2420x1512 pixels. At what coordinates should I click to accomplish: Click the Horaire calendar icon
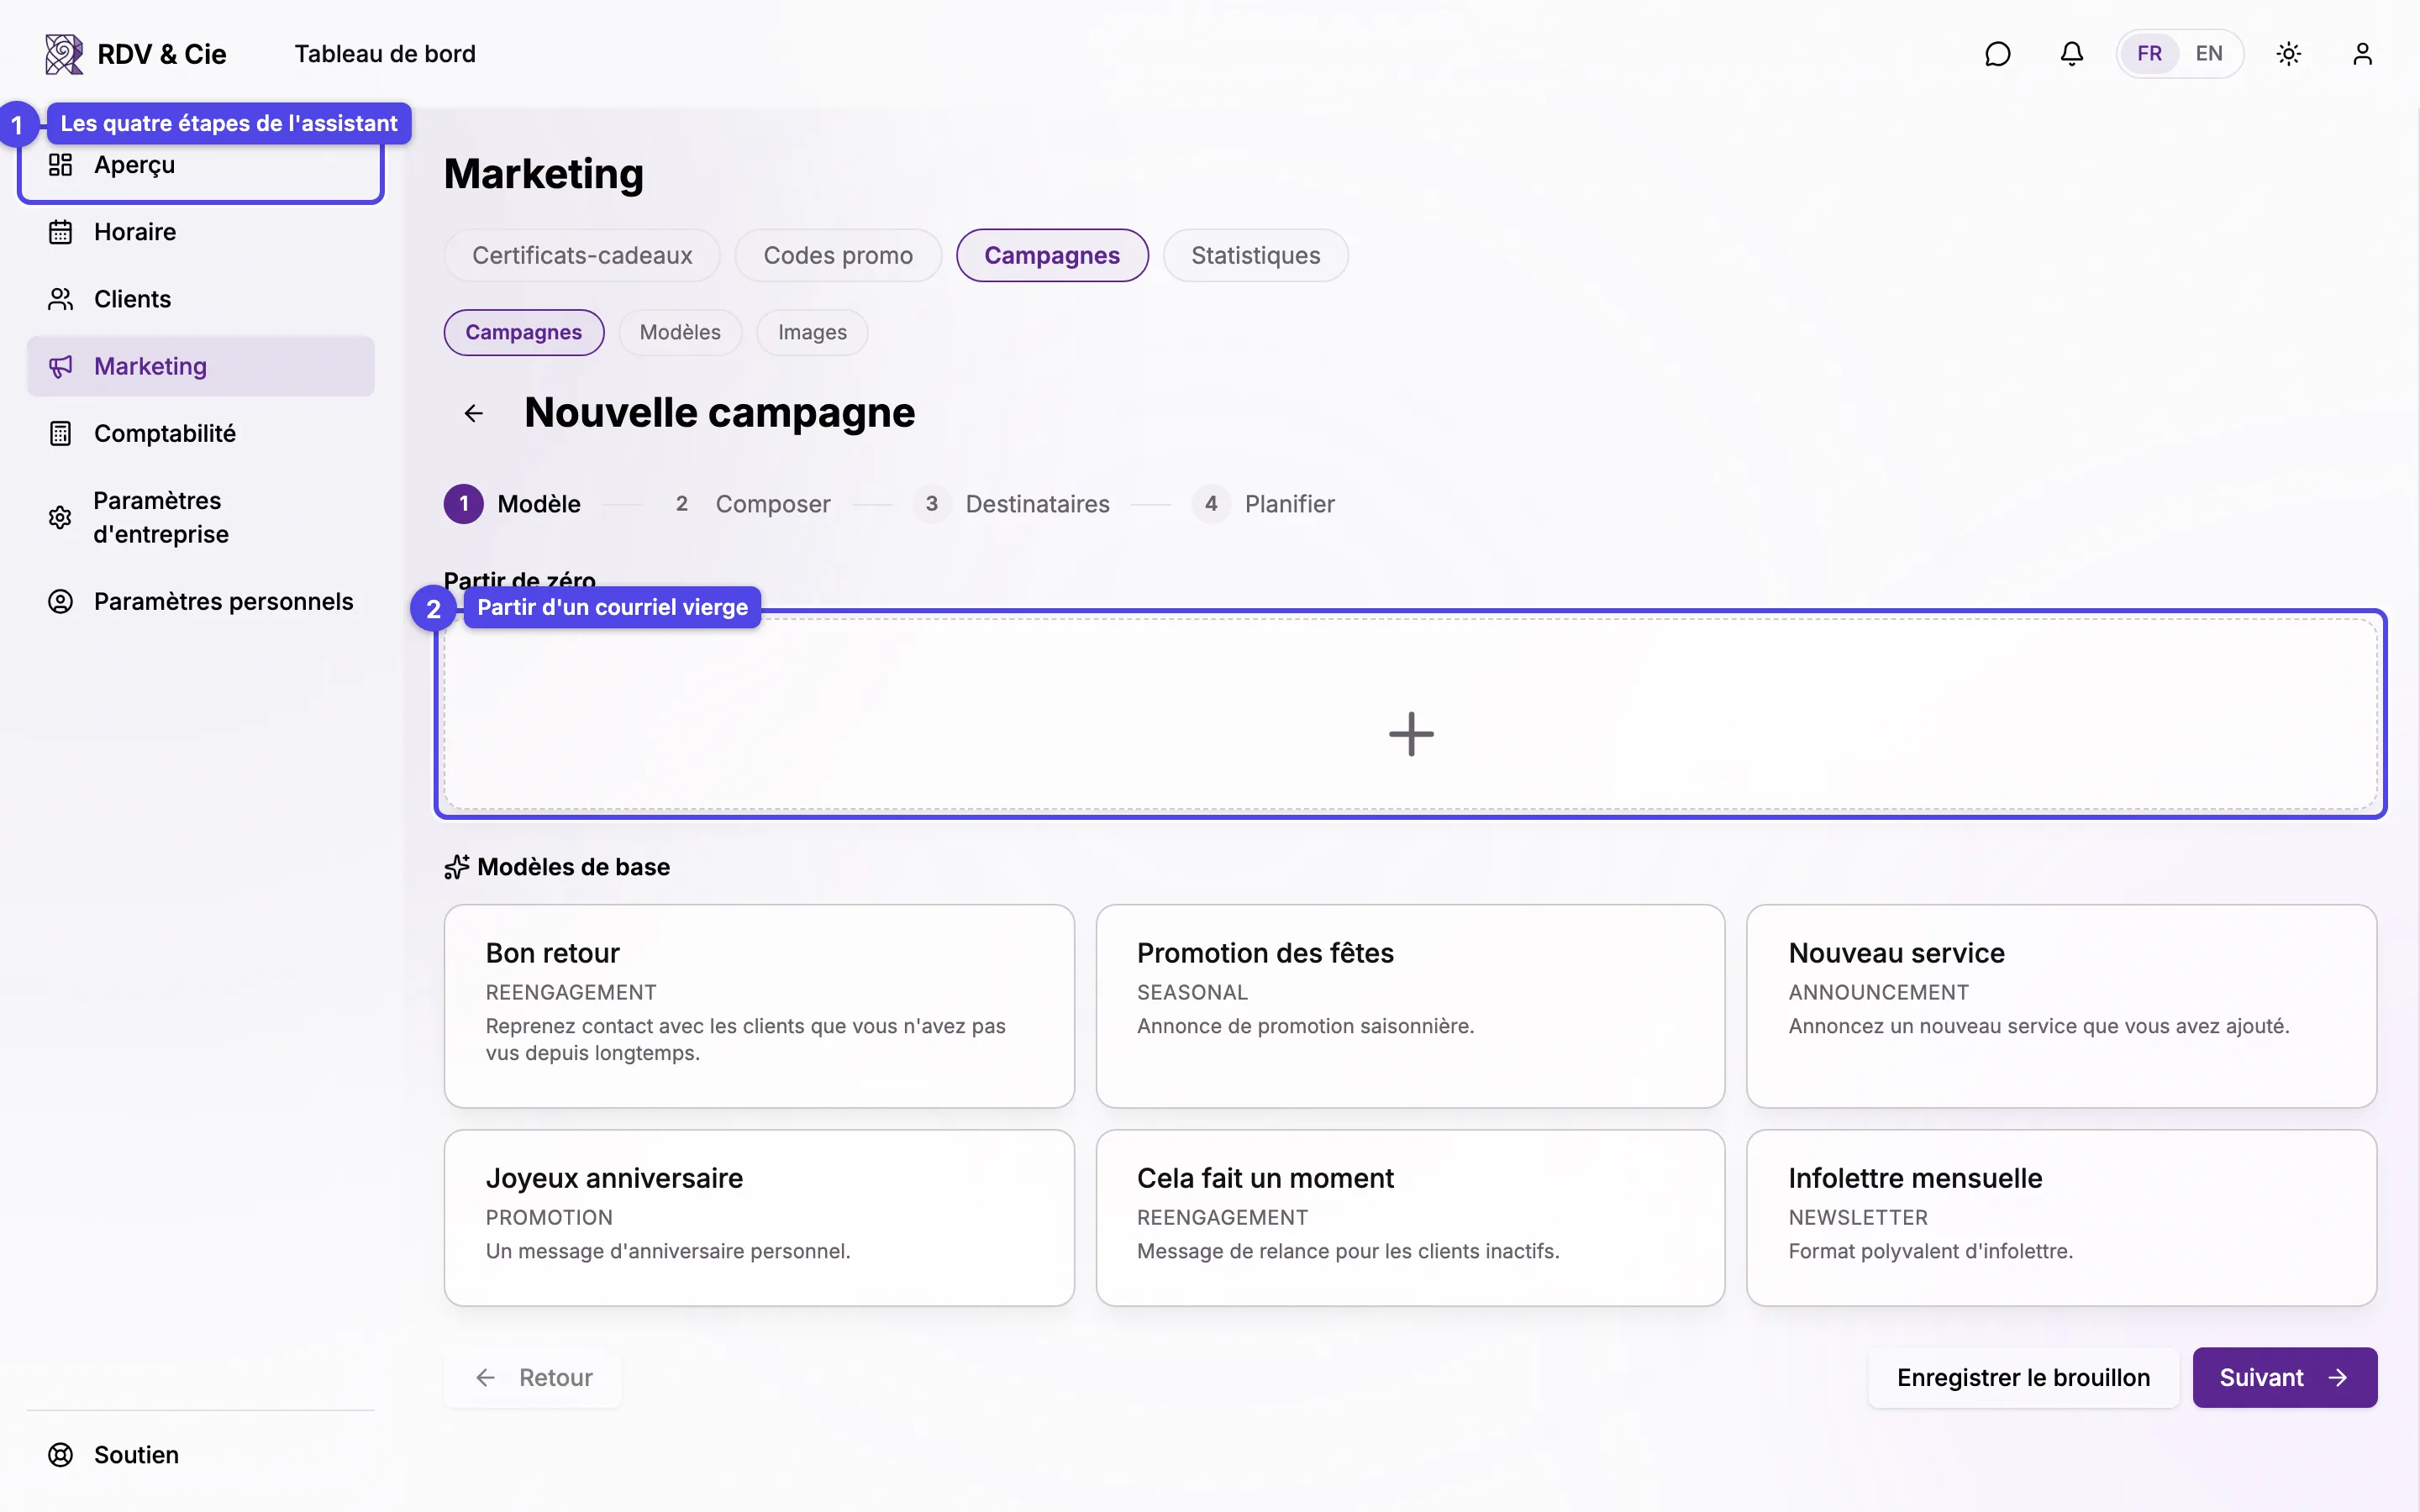point(60,232)
